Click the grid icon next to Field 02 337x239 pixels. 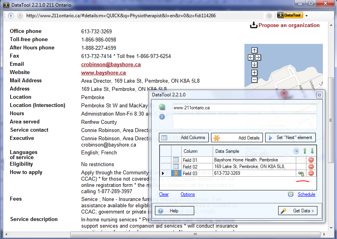(x=177, y=165)
